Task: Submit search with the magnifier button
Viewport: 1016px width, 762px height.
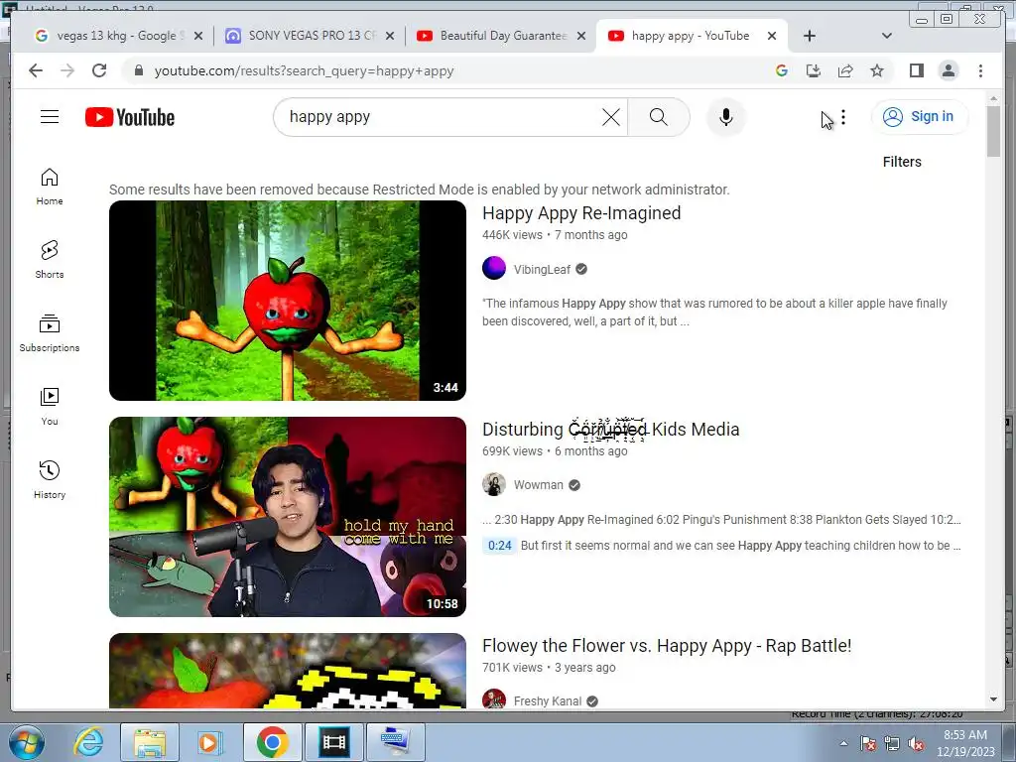Action: coord(659,117)
